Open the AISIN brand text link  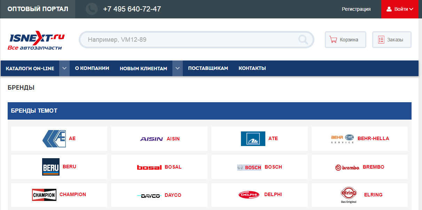tap(173, 139)
